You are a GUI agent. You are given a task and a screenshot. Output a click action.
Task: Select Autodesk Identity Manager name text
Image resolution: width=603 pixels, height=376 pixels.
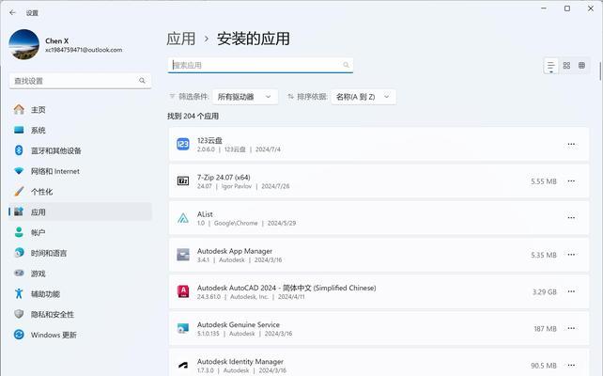pos(240,361)
